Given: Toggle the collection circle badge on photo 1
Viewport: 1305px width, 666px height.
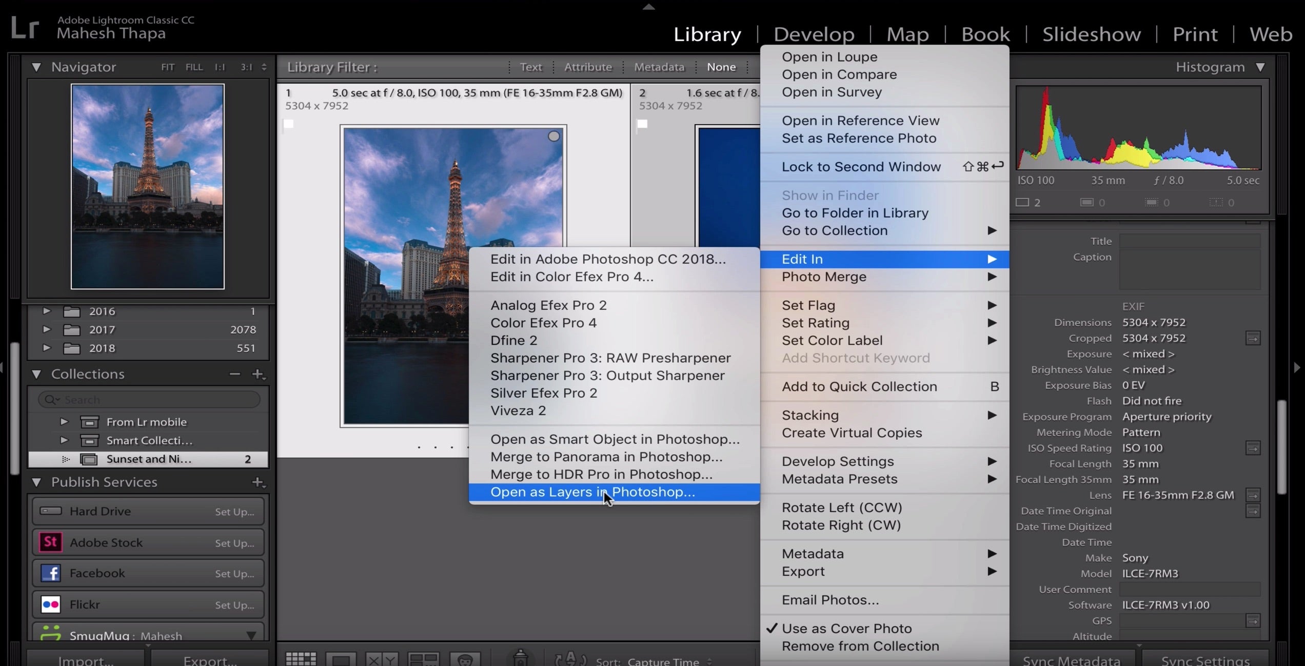Looking at the screenshot, I should [553, 136].
